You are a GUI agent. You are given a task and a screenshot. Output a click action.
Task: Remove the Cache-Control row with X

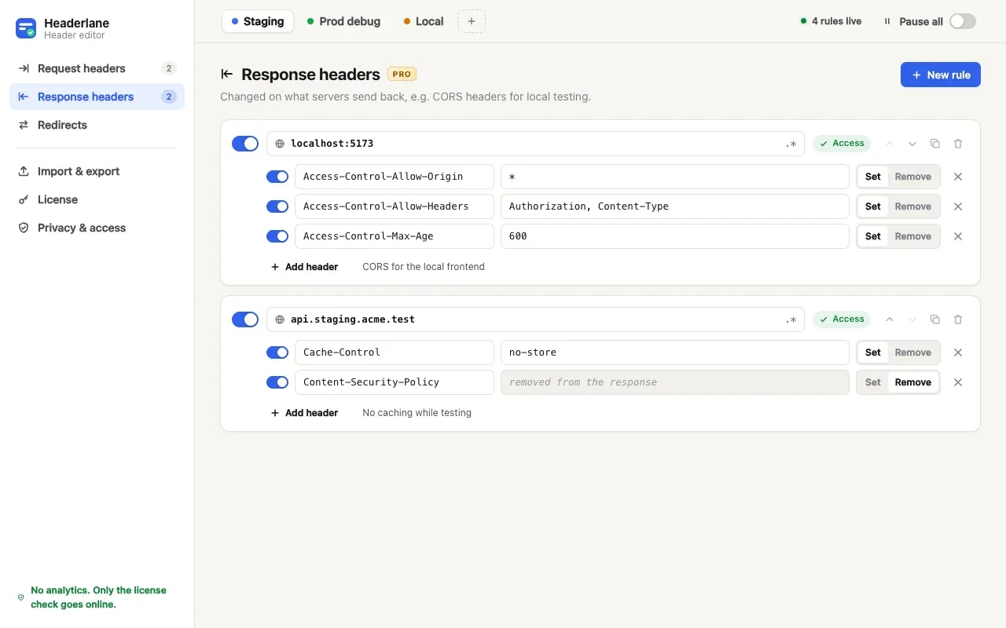tap(958, 352)
